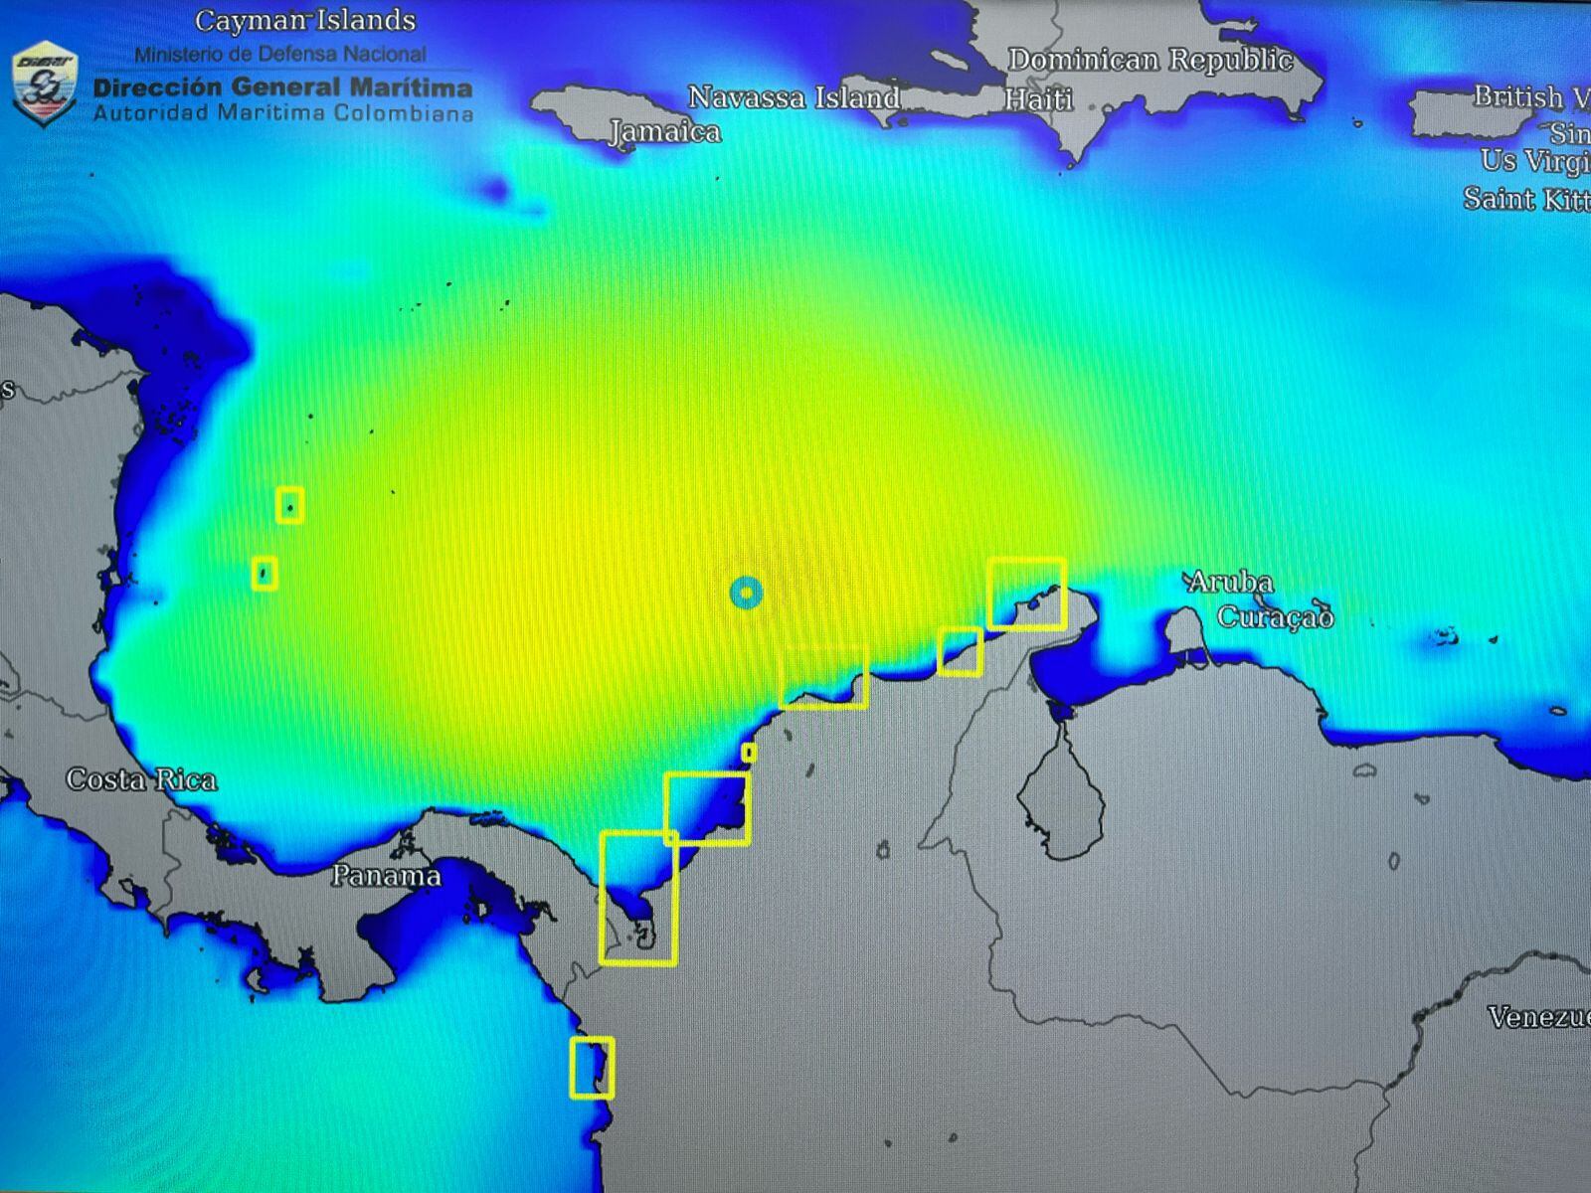Click the Haiti map label
The height and width of the screenshot is (1193, 1591).
[x=1038, y=99]
